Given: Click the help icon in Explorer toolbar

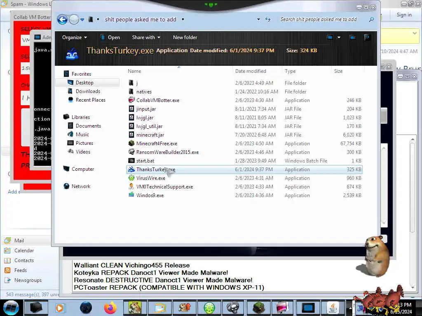Looking at the screenshot, I should (366, 37).
